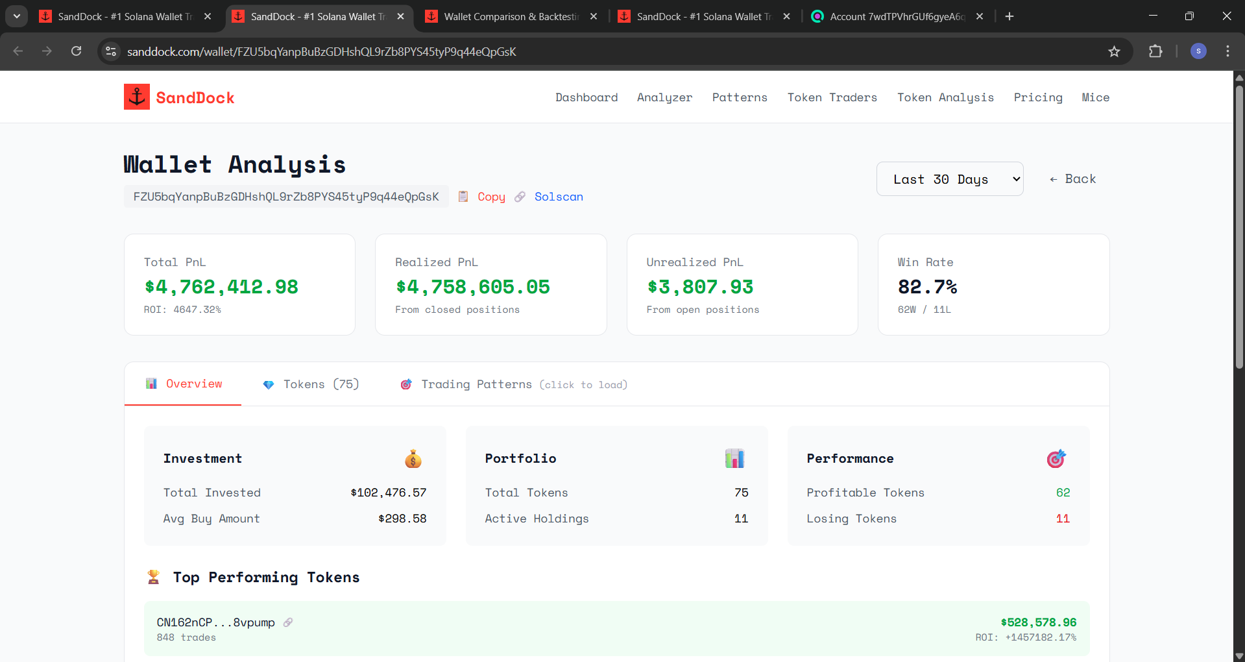This screenshot has width=1245, height=662.
Task: Click the Unrealized PnL value $3,807.93
Action: 700,287
